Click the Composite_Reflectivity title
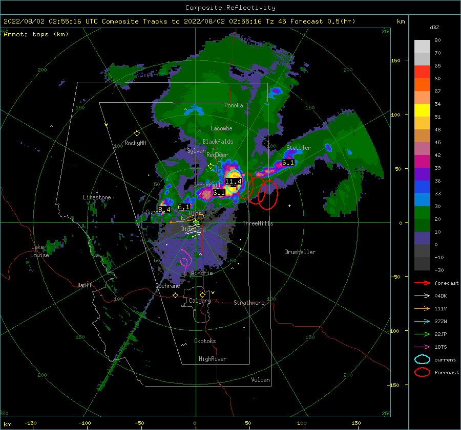The width and height of the screenshot is (461, 430). click(230, 8)
